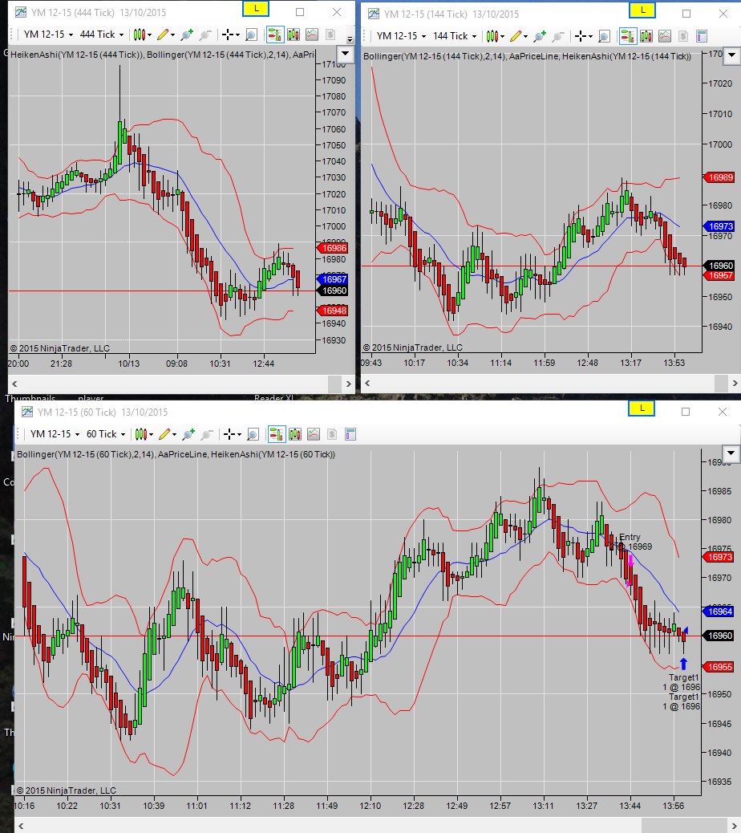The height and width of the screenshot is (833, 741).
Task: Maximize the 60 Tick chart window
Action: [x=686, y=412]
